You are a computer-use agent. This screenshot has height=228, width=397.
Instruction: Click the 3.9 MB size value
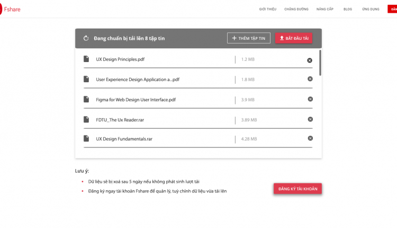tap(248, 100)
